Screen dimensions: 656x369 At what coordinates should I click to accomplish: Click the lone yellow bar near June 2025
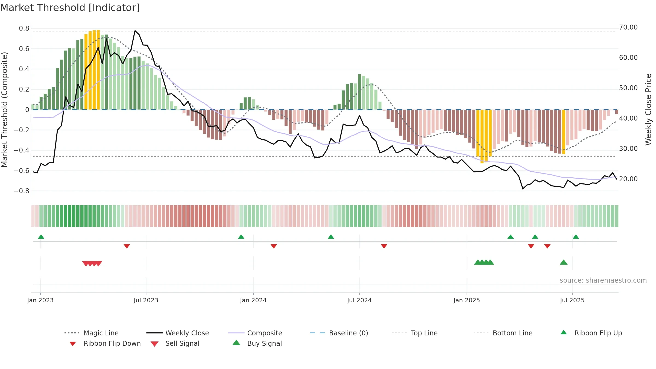564,132
